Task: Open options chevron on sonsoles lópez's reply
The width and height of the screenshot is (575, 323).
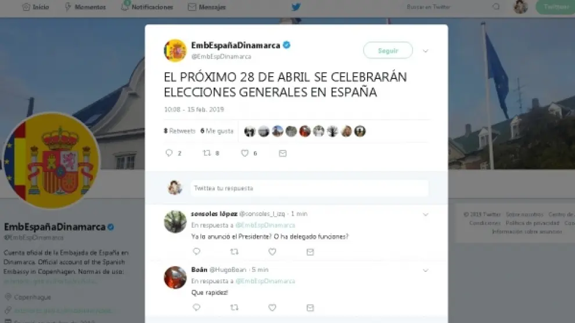Action: [425, 214]
